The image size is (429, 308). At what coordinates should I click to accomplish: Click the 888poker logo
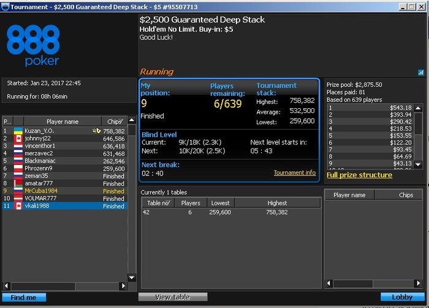point(33,46)
